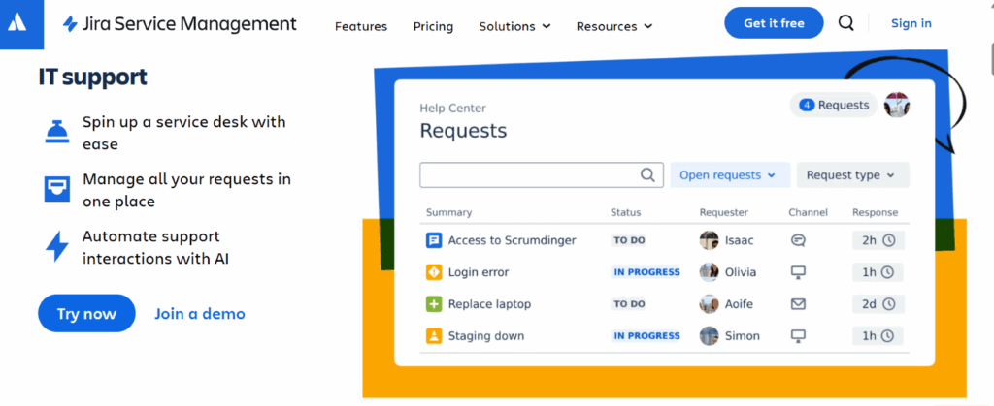Screen dimensions: 994x406
Task: Expand the Resources dropdown
Action: point(614,26)
